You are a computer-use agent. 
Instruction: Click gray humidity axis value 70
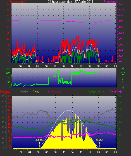(3, 112)
